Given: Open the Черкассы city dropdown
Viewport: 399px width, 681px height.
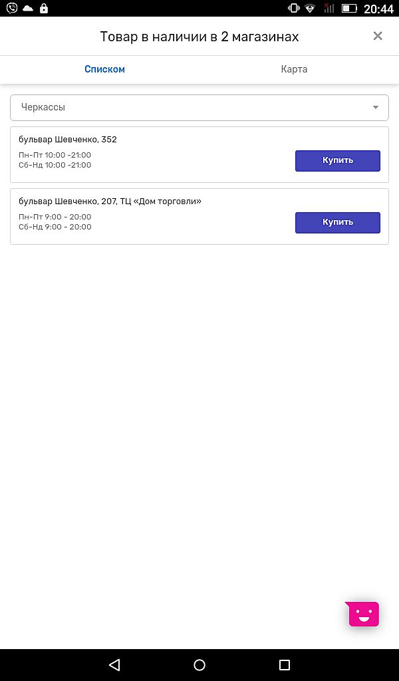Looking at the screenshot, I should click(193, 107).
